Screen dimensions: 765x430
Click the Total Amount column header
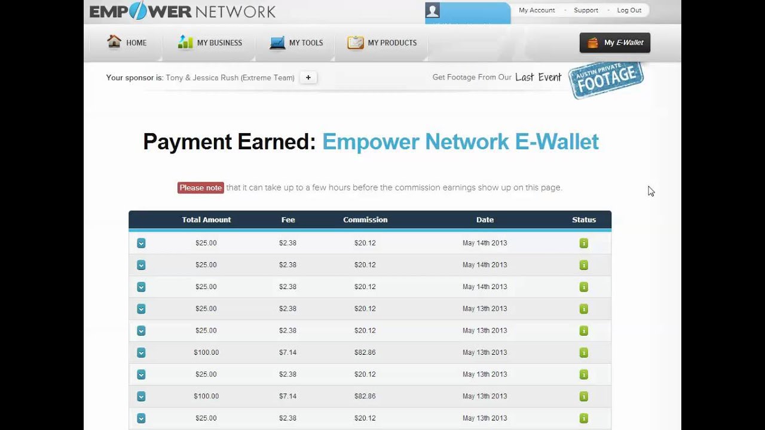tap(206, 220)
